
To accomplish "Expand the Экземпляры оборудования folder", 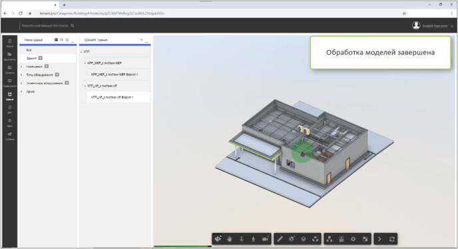I will pos(21,83).
